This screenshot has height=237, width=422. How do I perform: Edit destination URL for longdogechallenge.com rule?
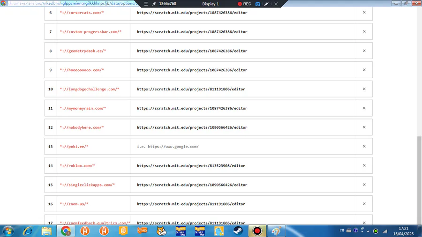pyautogui.click(x=243, y=89)
